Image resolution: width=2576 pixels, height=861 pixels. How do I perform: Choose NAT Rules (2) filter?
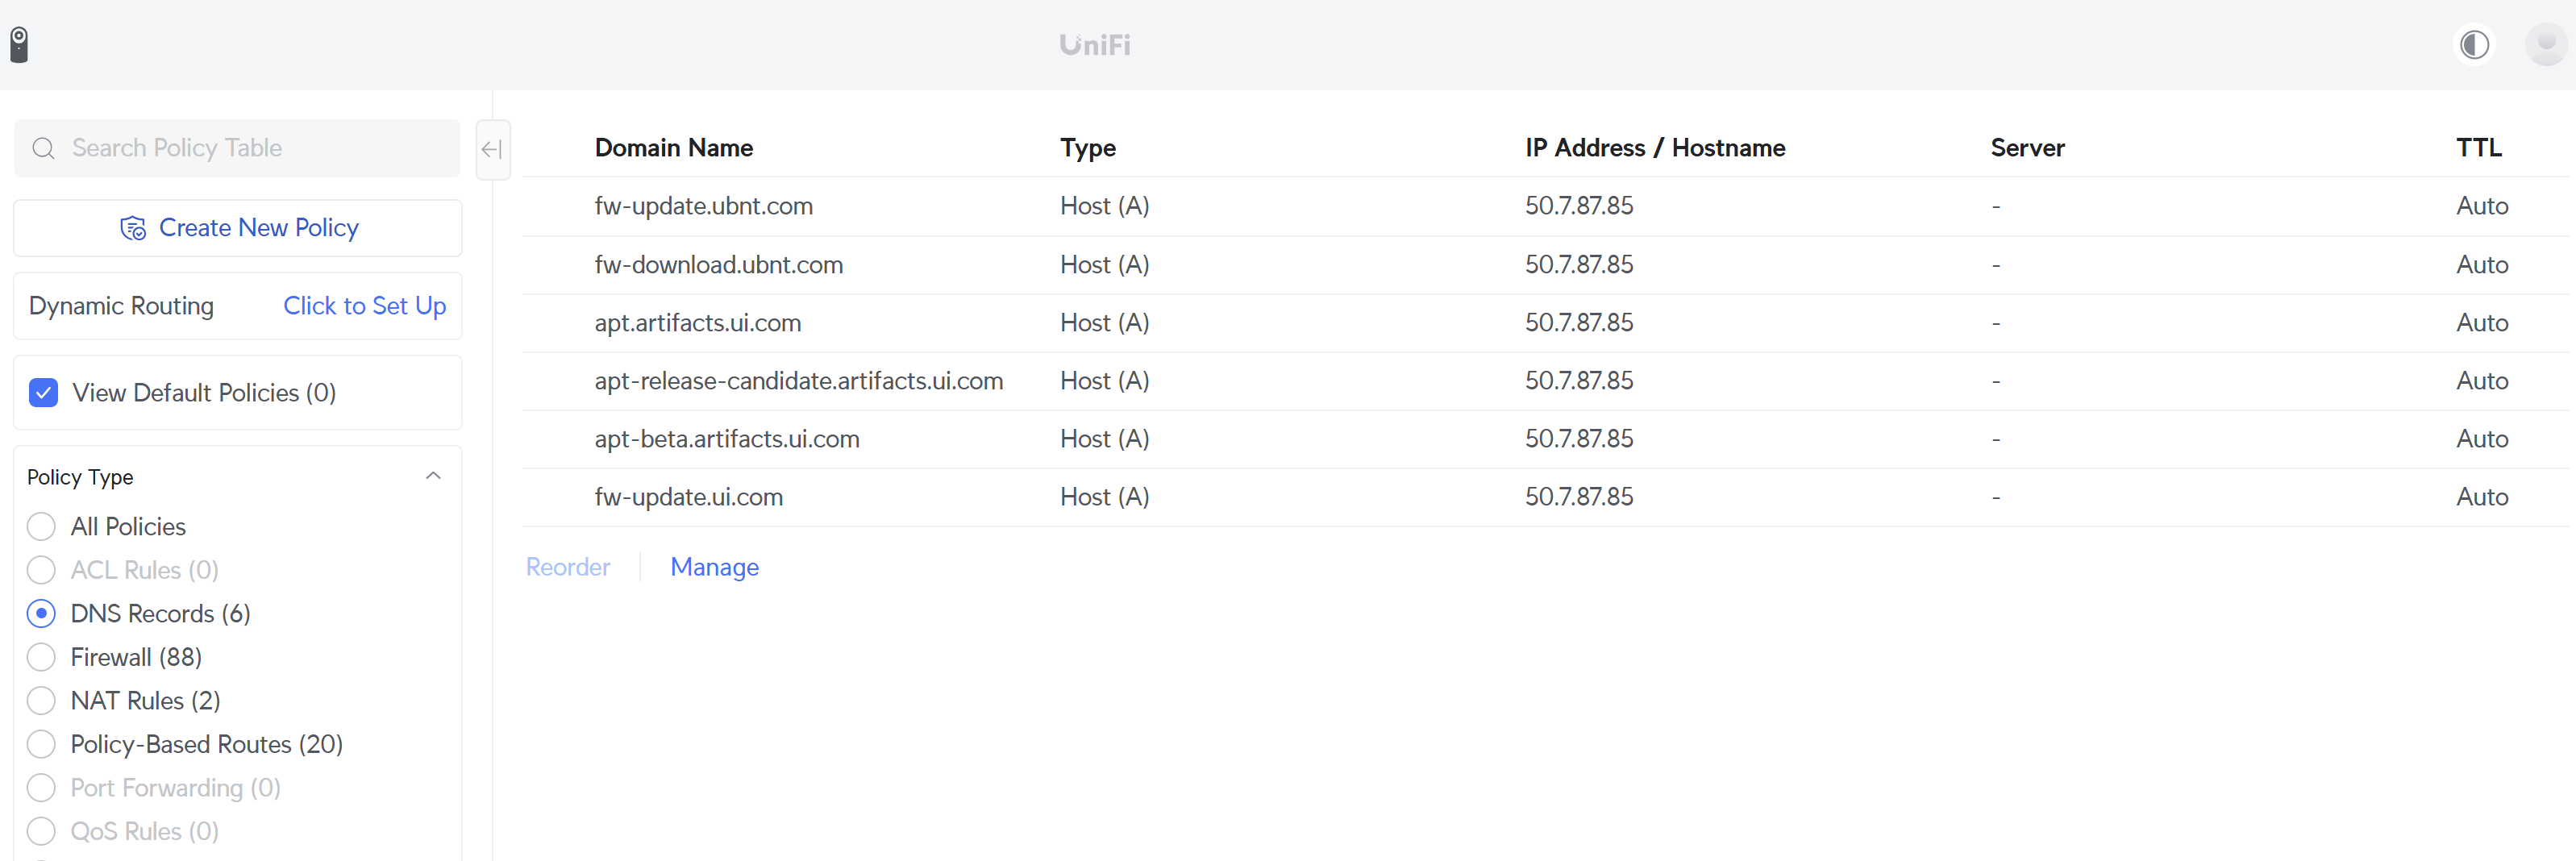point(41,701)
